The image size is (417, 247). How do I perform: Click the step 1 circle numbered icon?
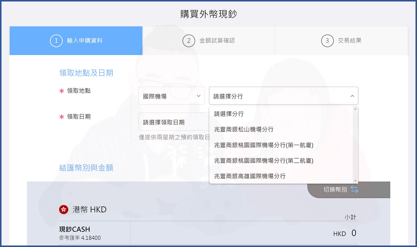tap(56, 41)
